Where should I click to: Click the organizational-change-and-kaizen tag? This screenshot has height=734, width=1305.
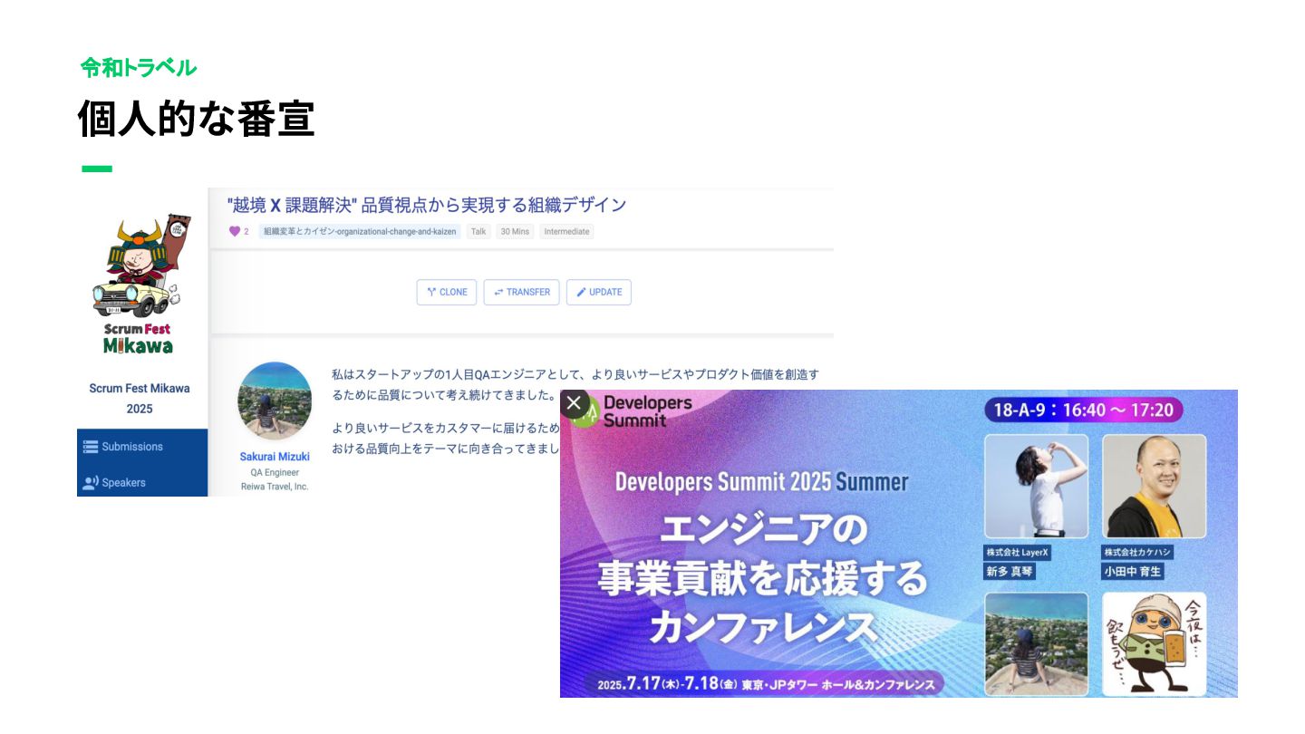pos(360,231)
